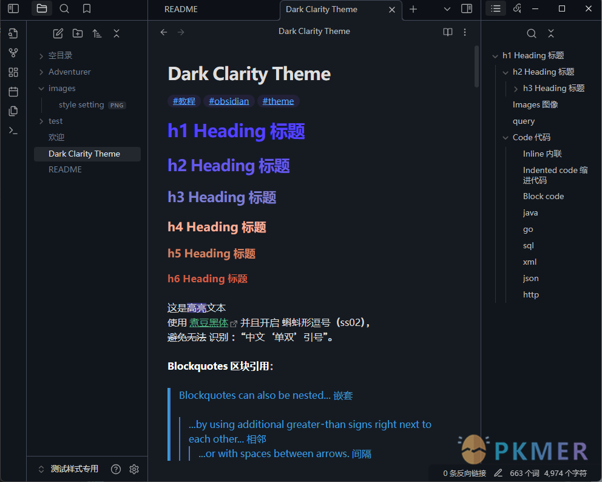Open vault switcher 测试样式专用
Screen dimensions: 602x482
pyautogui.click(x=69, y=469)
